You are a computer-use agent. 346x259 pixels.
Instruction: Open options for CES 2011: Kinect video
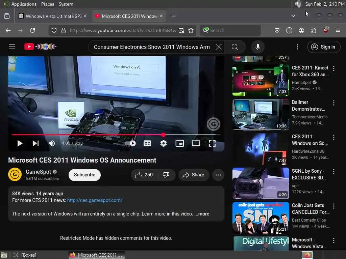click(x=333, y=68)
